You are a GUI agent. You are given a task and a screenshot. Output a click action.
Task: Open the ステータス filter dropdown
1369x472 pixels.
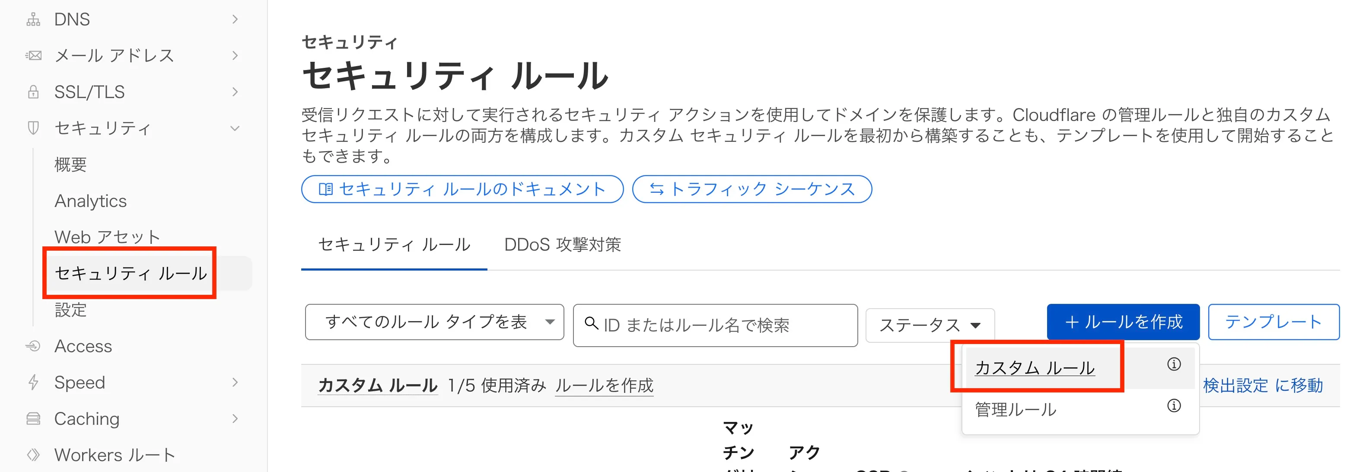(930, 325)
